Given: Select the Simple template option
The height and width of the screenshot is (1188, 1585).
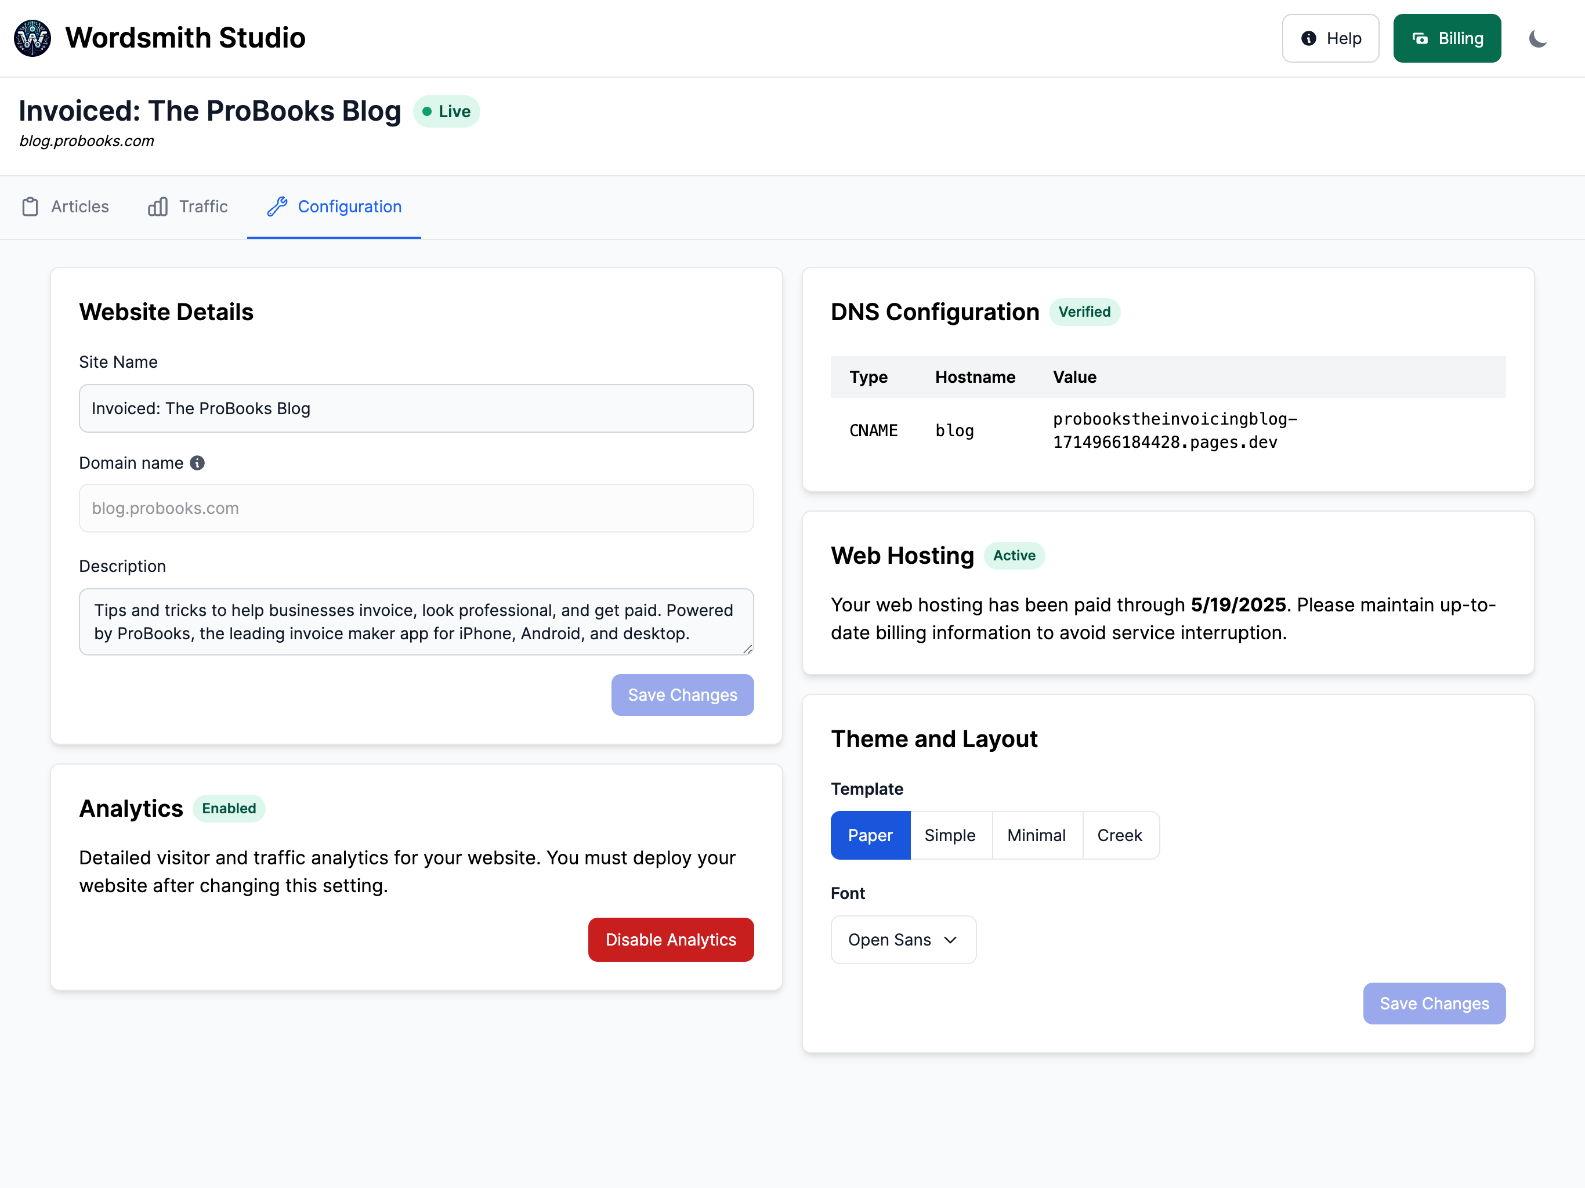Looking at the screenshot, I should click(950, 835).
